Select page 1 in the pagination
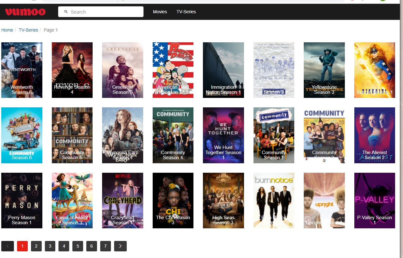The height and width of the screenshot is (258, 403). coord(22,246)
